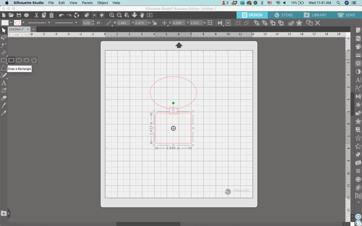Open the Edit menu
Viewport: 362px width, 226px height.
[x=62, y=3]
